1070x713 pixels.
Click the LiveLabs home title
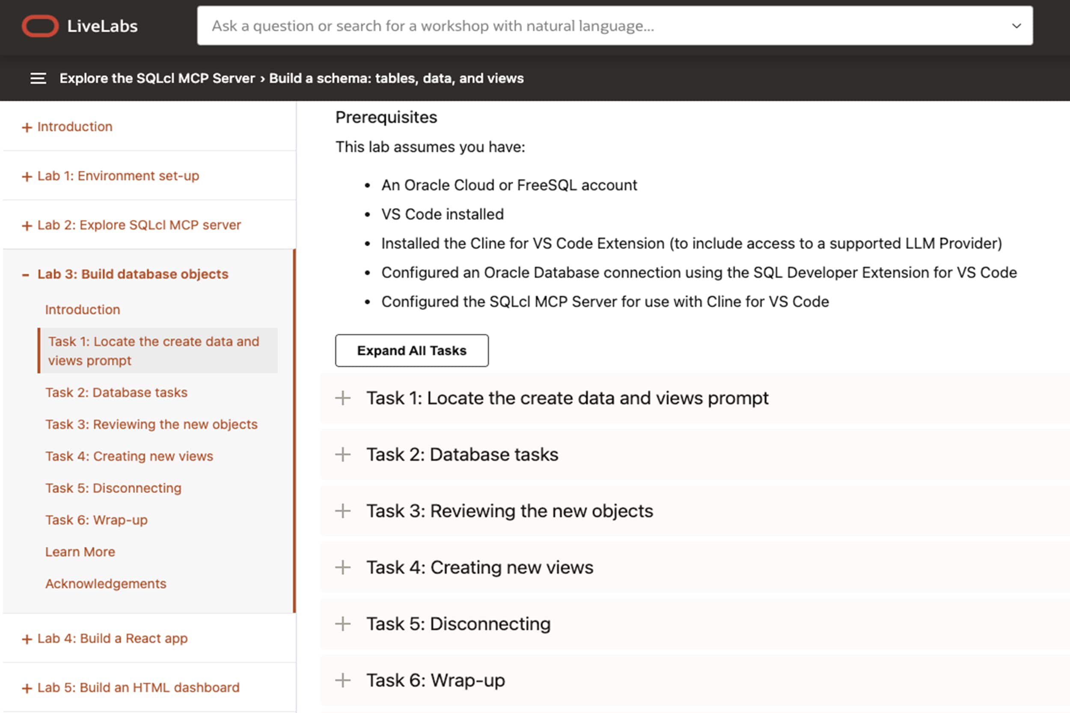[x=102, y=26]
